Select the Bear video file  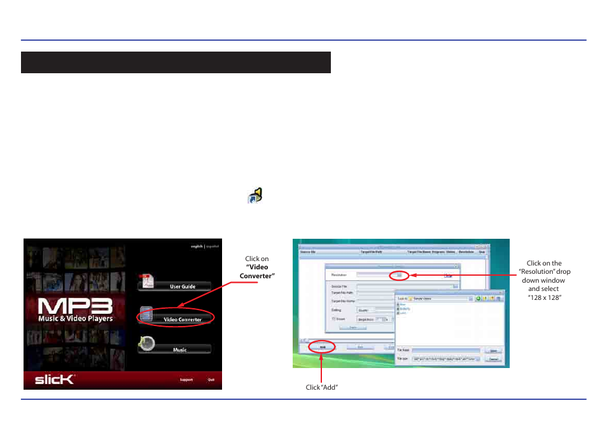pos(401,304)
